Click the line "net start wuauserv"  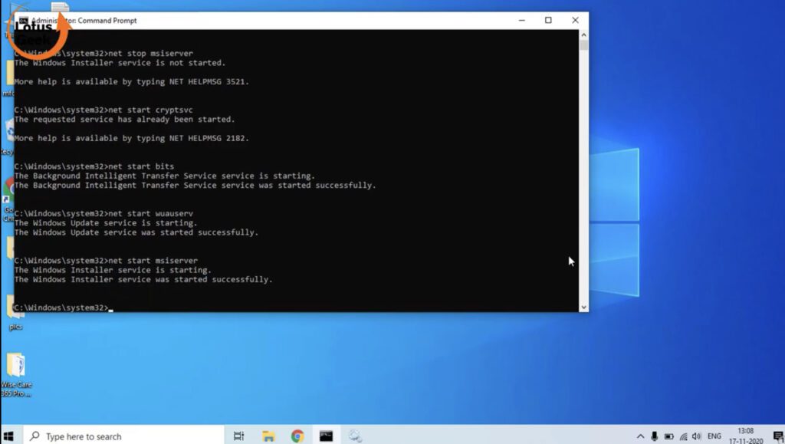pos(103,213)
